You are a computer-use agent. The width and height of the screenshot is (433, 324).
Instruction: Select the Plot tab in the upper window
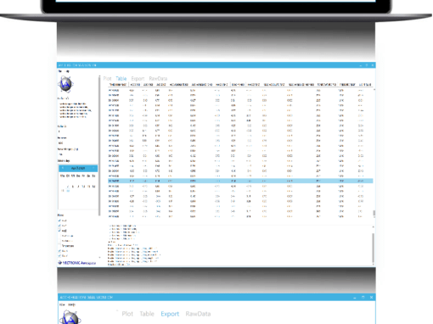click(107, 79)
